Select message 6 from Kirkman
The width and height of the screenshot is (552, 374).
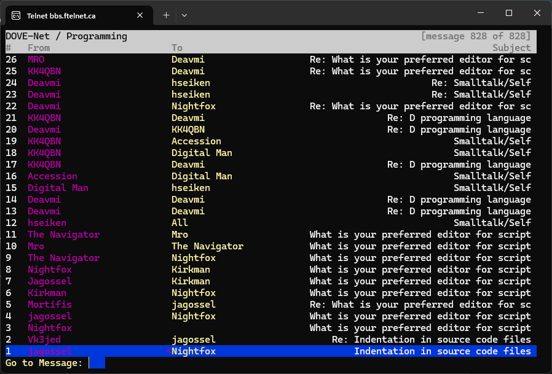click(x=270, y=293)
